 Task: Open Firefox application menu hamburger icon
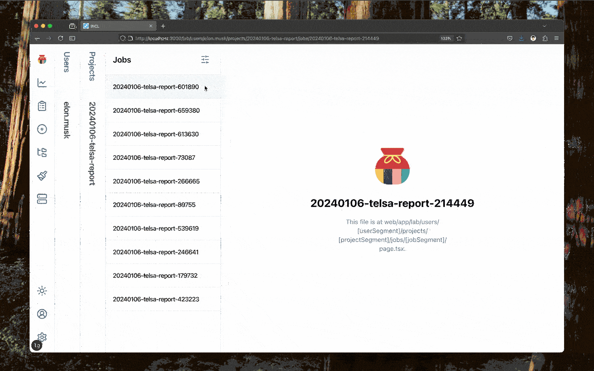557,38
